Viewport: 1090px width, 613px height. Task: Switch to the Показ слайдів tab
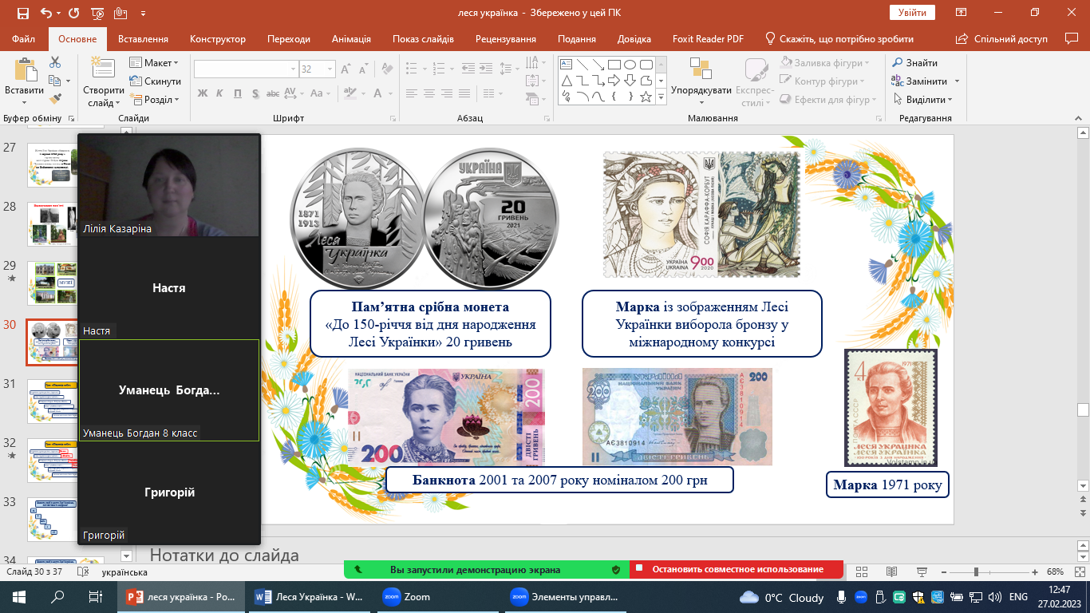coord(423,39)
